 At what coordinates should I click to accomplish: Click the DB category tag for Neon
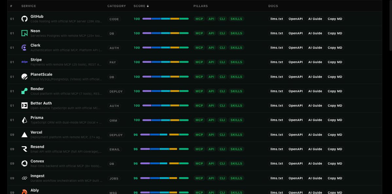112,33
